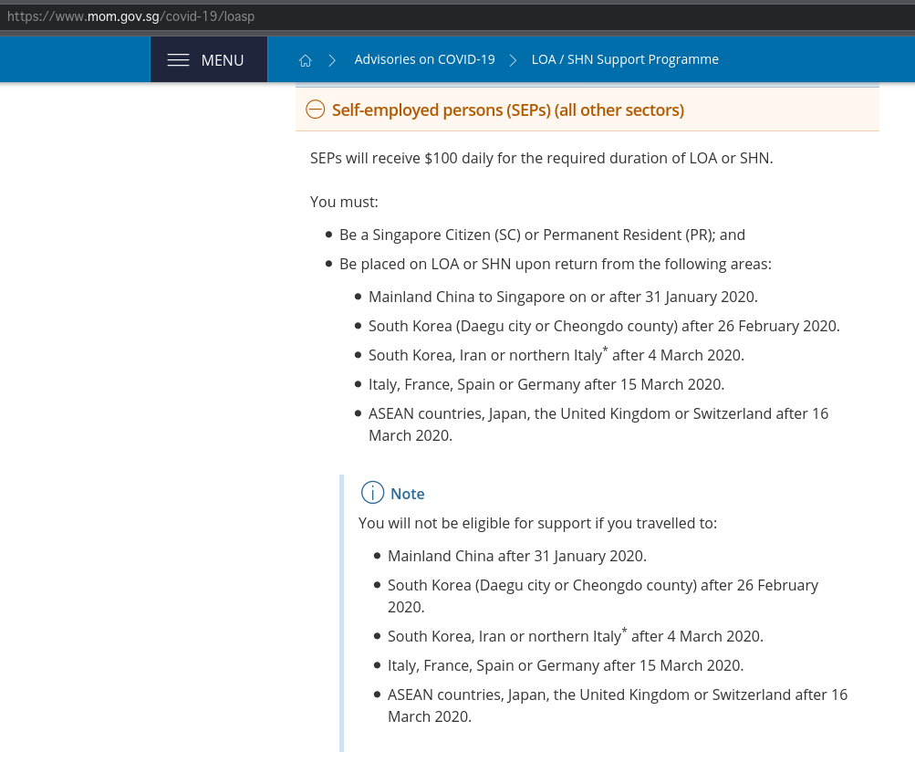Screen dimensions: 915x773
Task: Open the Advisories on COVID-19 breadcrumb link
Action: click(x=424, y=59)
